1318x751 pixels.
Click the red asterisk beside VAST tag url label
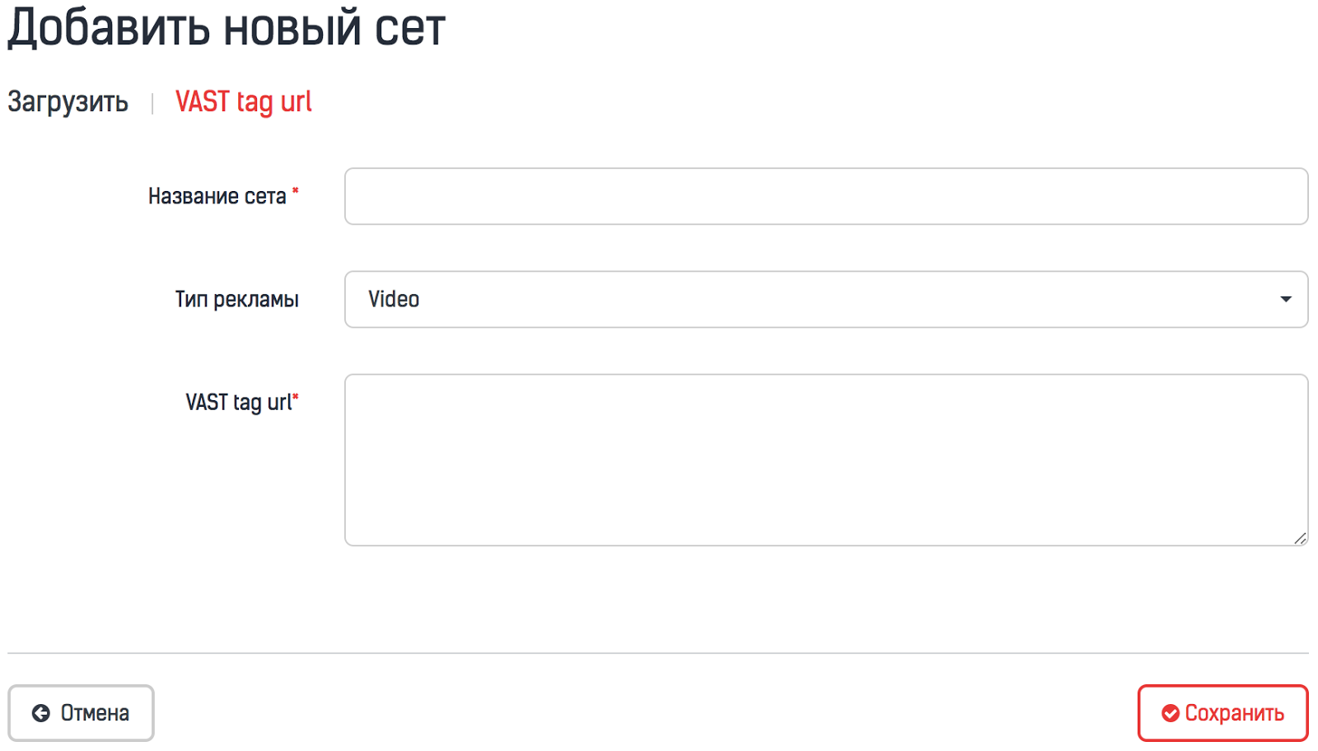tap(296, 398)
